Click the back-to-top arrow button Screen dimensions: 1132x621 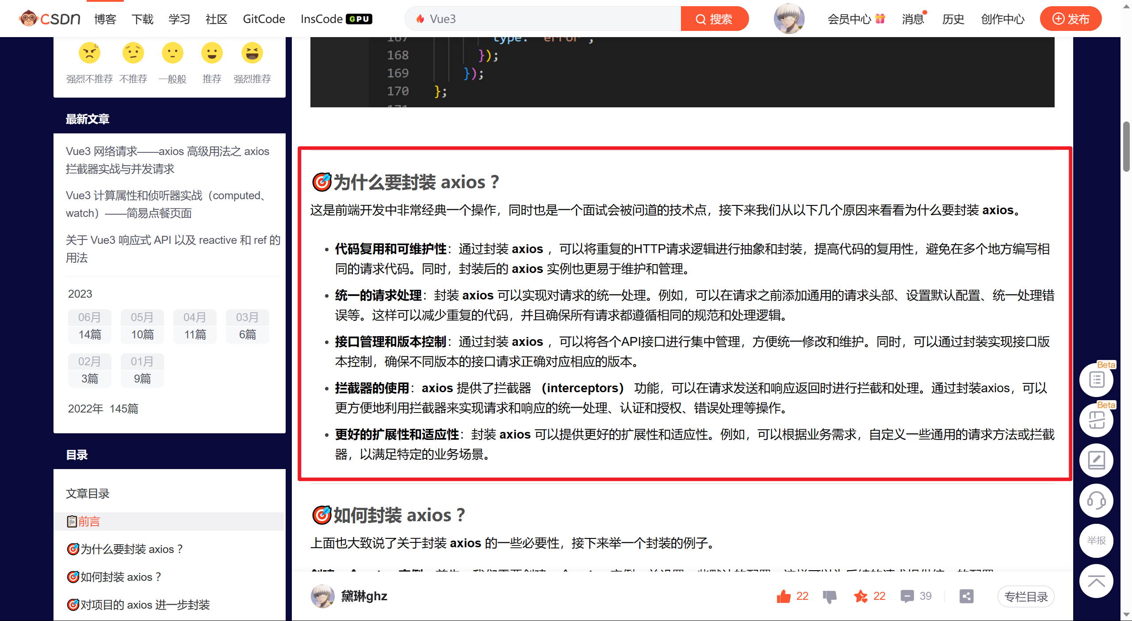click(x=1096, y=581)
